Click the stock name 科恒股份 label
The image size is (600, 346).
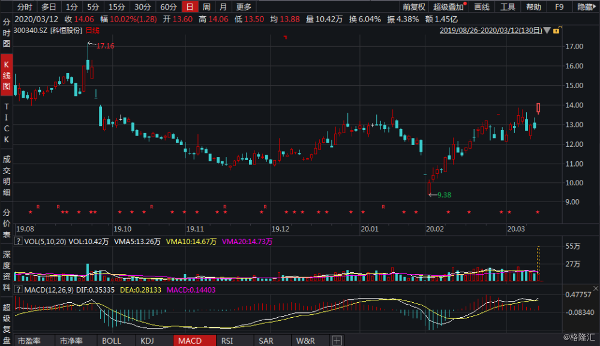coord(66,31)
